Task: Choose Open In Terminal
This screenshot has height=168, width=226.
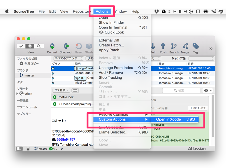Action: (122, 27)
